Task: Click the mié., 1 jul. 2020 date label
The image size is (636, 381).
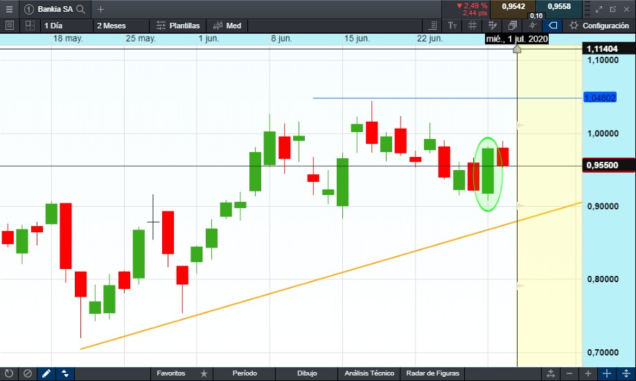Action: [517, 39]
